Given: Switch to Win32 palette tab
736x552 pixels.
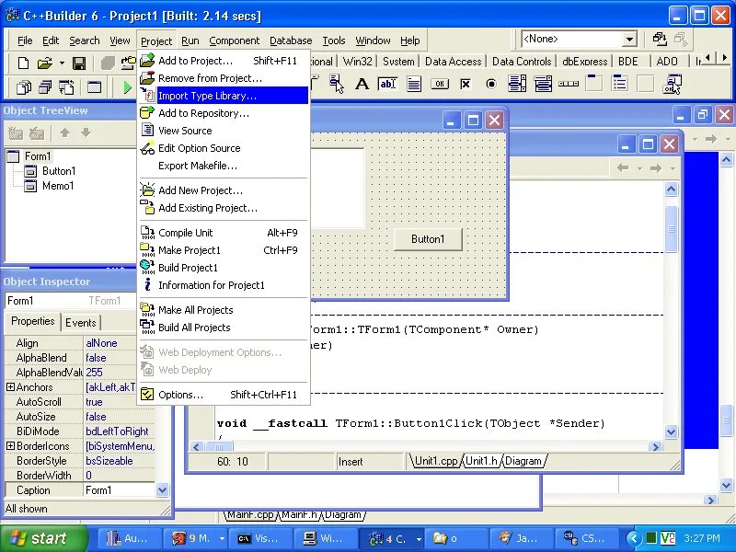Looking at the screenshot, I should pos(358,62).
